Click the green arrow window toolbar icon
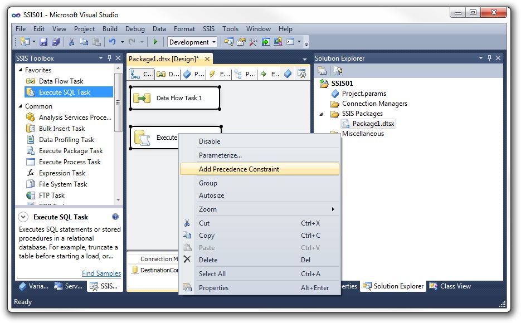 pos(266,42)
